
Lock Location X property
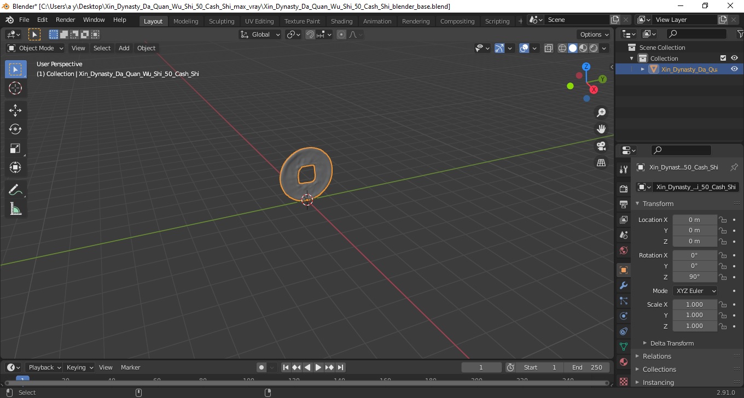click(723, 220)
